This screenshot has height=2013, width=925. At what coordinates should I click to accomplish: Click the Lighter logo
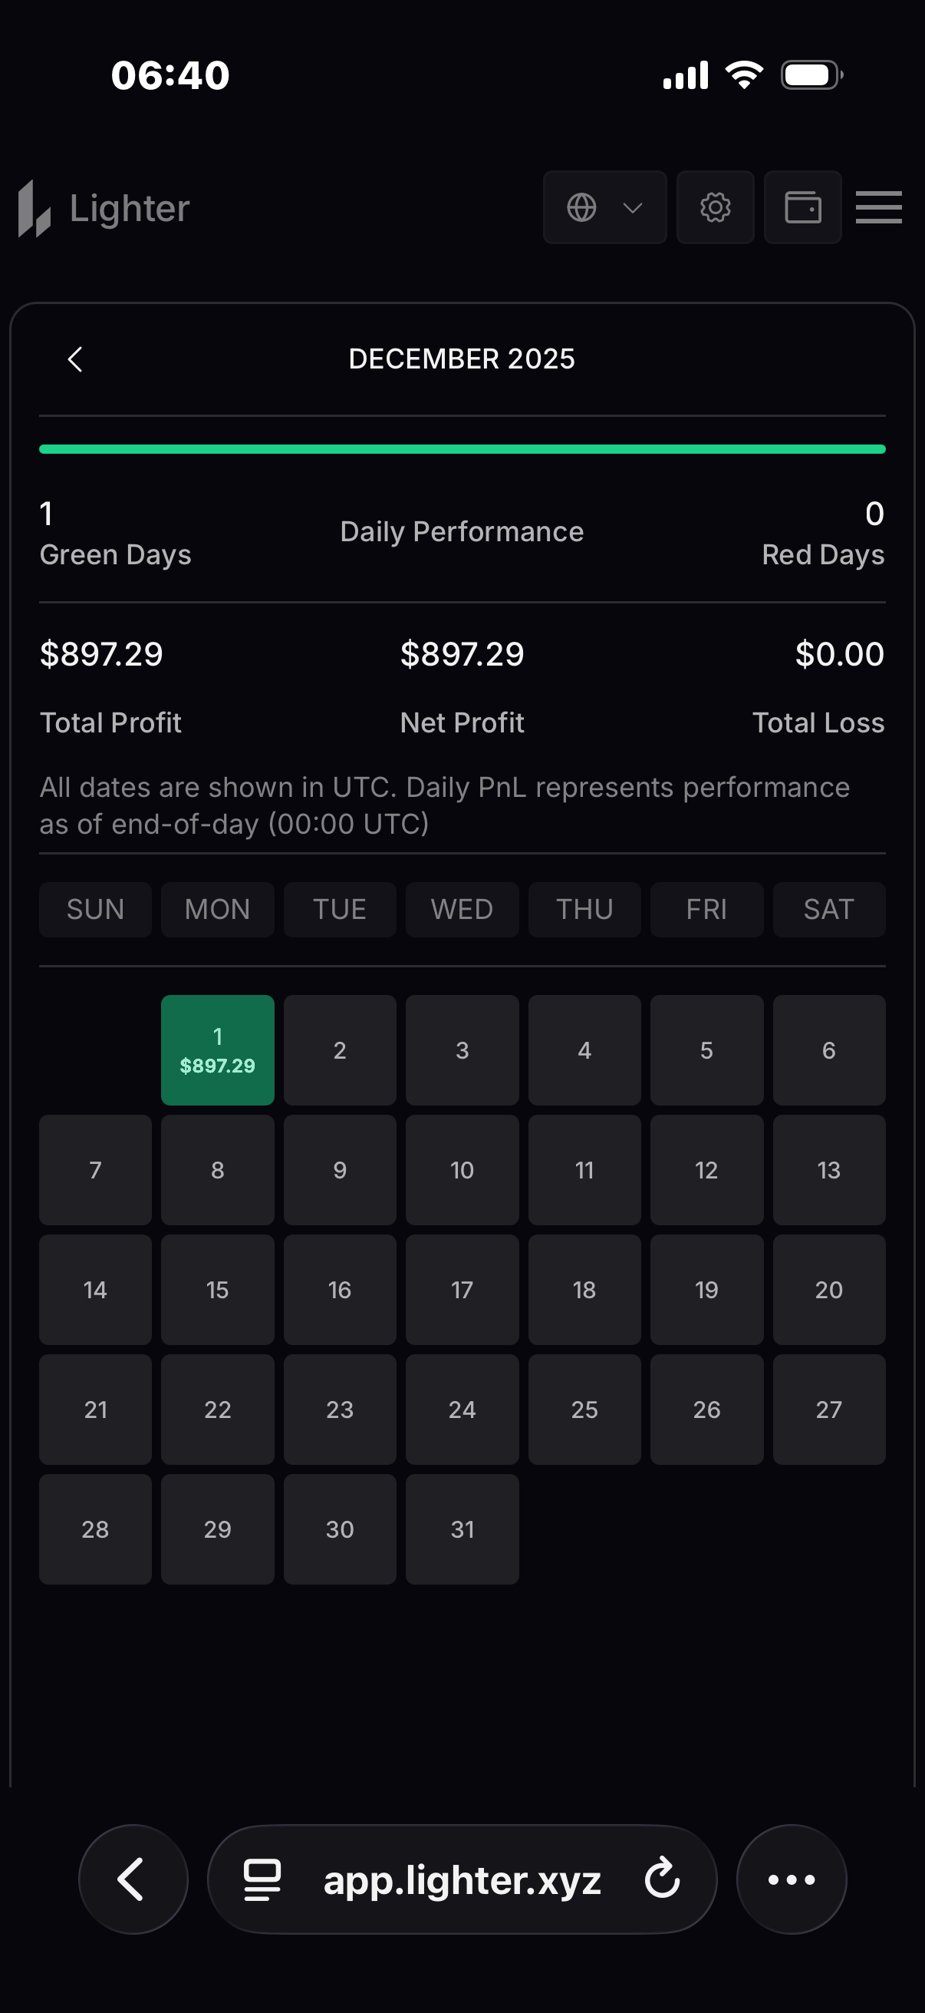pyautogui.click(x=104, y=209)
